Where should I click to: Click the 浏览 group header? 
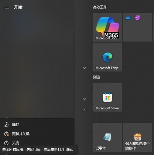(97, 77)
